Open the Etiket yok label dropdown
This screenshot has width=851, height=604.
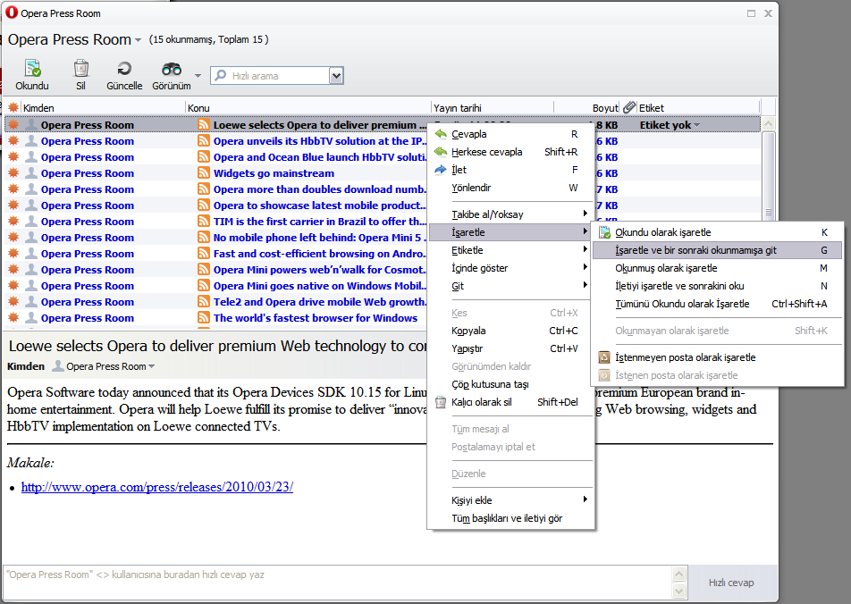pos(697,125)
